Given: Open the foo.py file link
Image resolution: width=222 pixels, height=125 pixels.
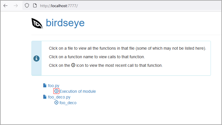Looking at the screenshot, I should point(54,86).
